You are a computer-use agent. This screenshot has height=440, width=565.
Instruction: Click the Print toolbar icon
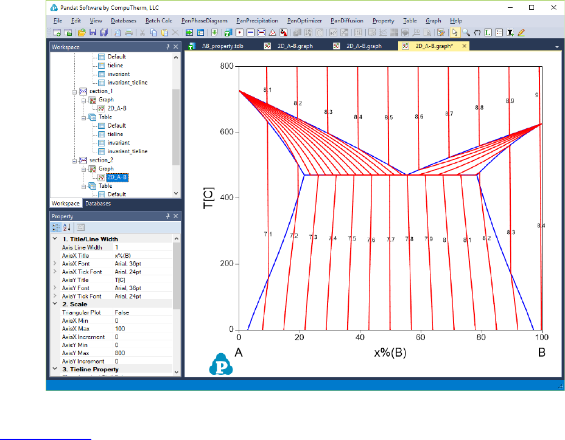tap(128, 33)
